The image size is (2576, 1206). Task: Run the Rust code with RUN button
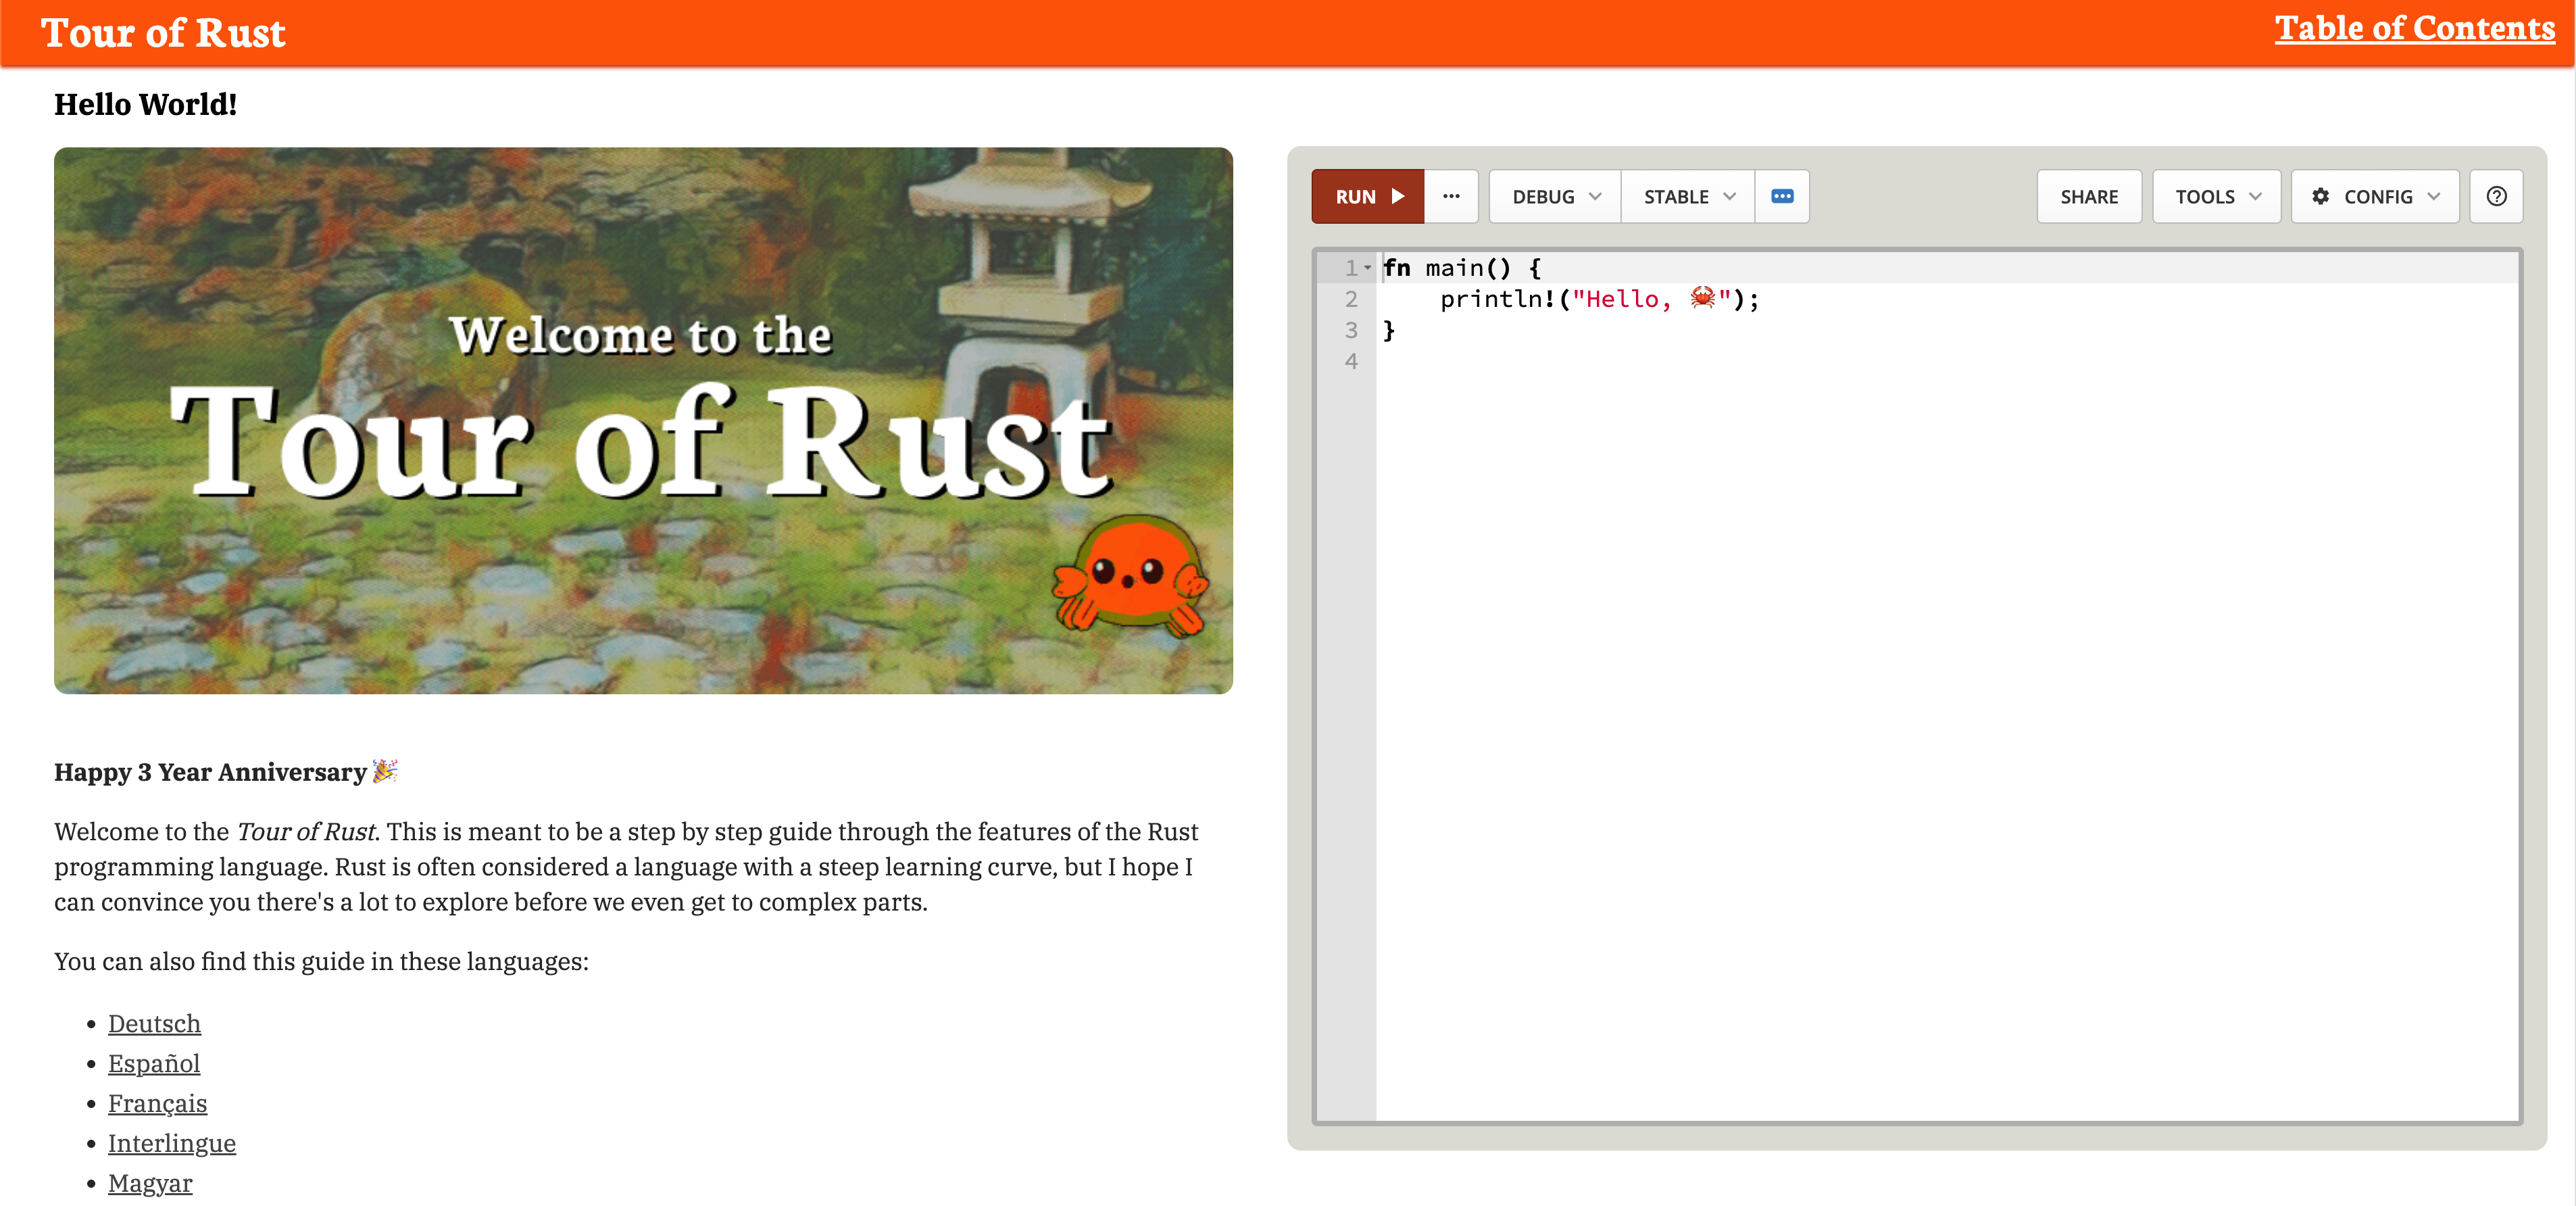click(1367, 196)
